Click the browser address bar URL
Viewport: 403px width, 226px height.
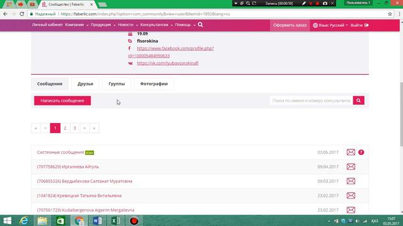(x=145, y=14)
